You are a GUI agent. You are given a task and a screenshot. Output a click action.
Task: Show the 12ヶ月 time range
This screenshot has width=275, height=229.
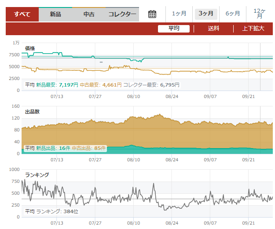point(260,14)
